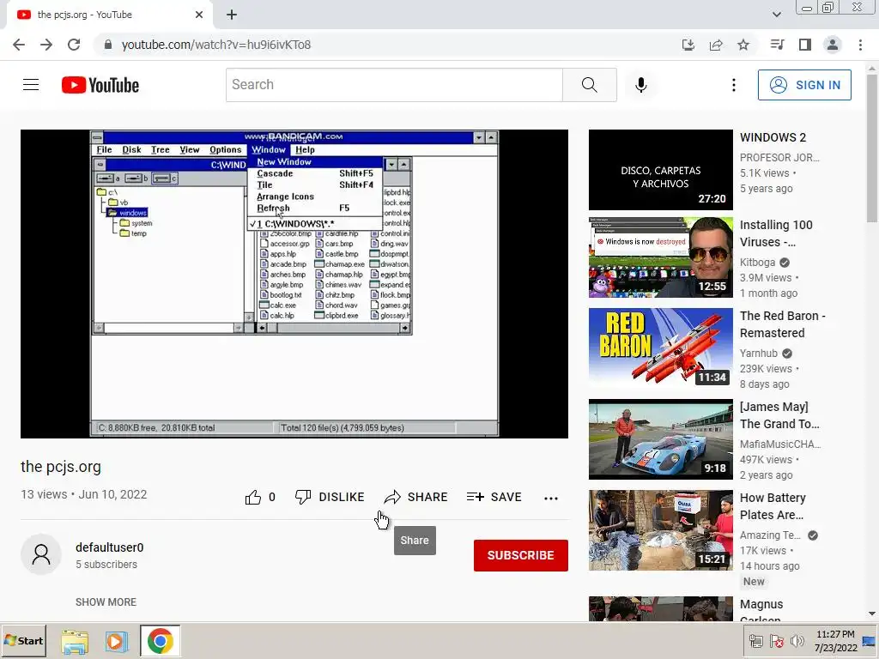Open How Battery Plates thumbnail

[x=660, y=530]
